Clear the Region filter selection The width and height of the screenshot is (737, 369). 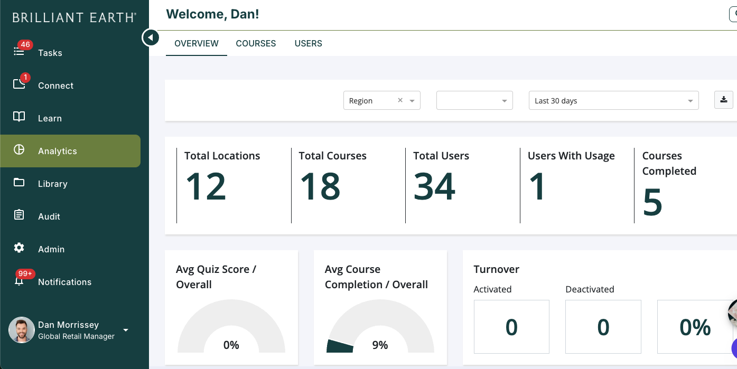400,100
